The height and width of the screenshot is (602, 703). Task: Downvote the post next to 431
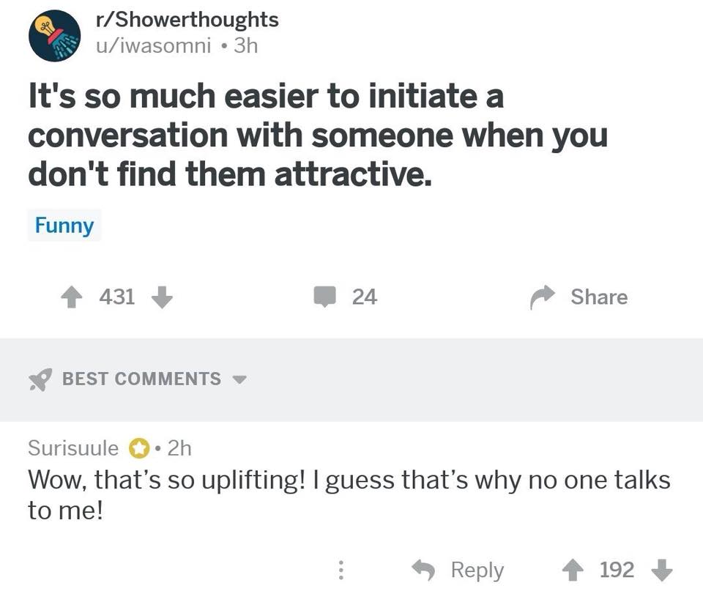[x=162, y=297]
